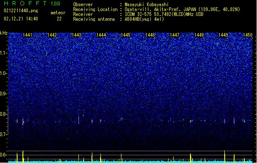Click the Receiving Location label
The height and width of the screenshot is (163, 257).
point(95,9)
